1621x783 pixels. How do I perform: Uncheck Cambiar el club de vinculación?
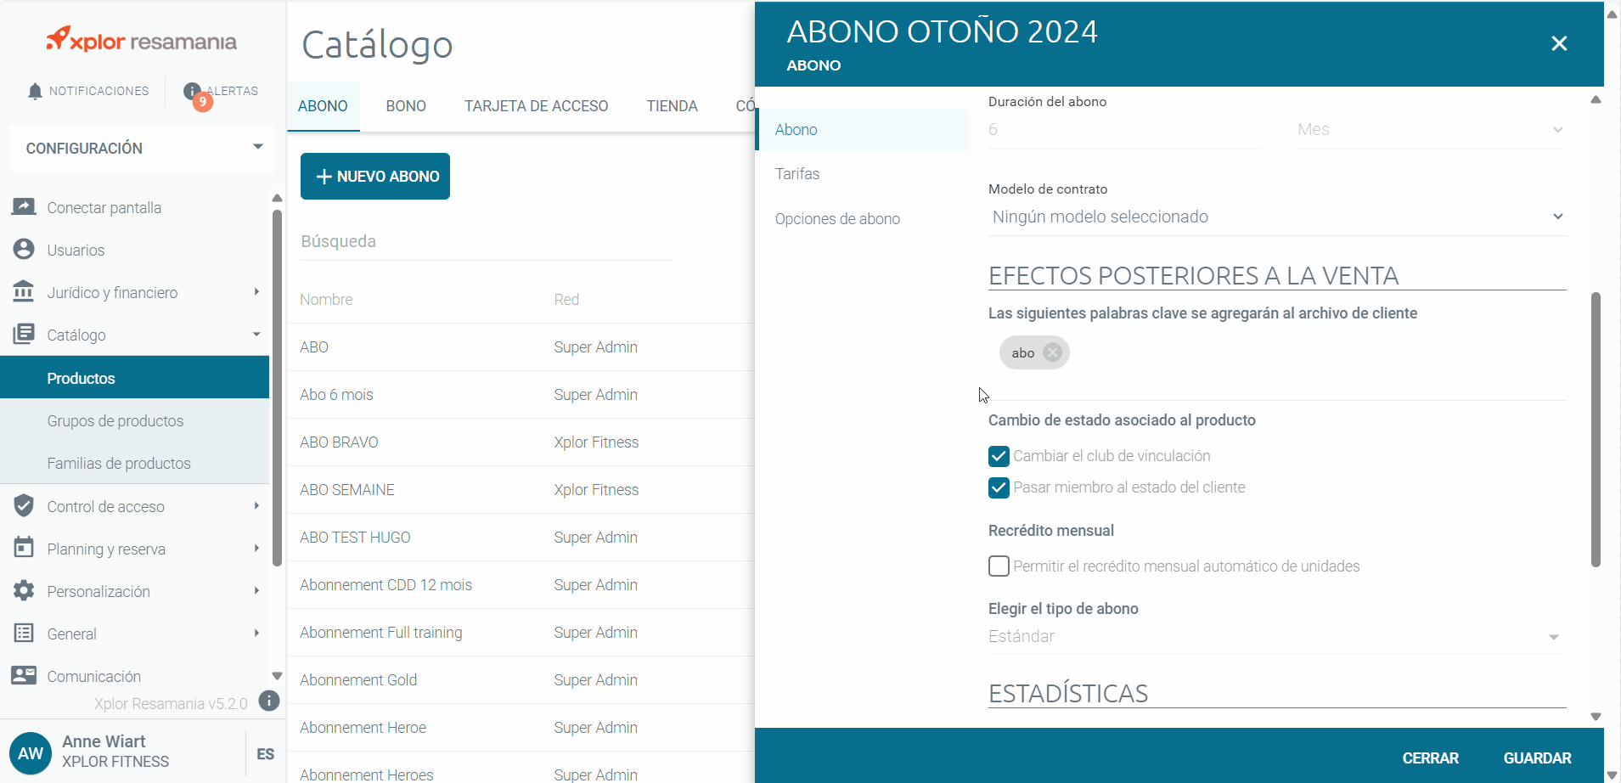[x=999, y=456]
